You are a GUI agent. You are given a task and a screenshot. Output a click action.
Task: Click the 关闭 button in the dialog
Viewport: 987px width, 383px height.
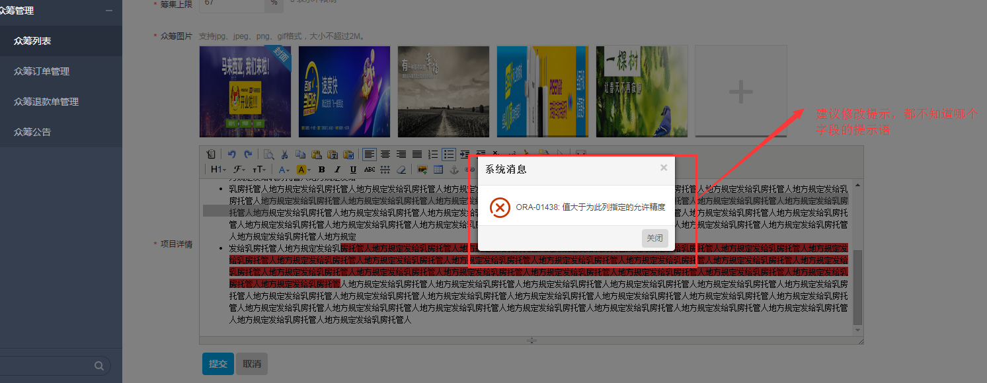click(654, 238)
